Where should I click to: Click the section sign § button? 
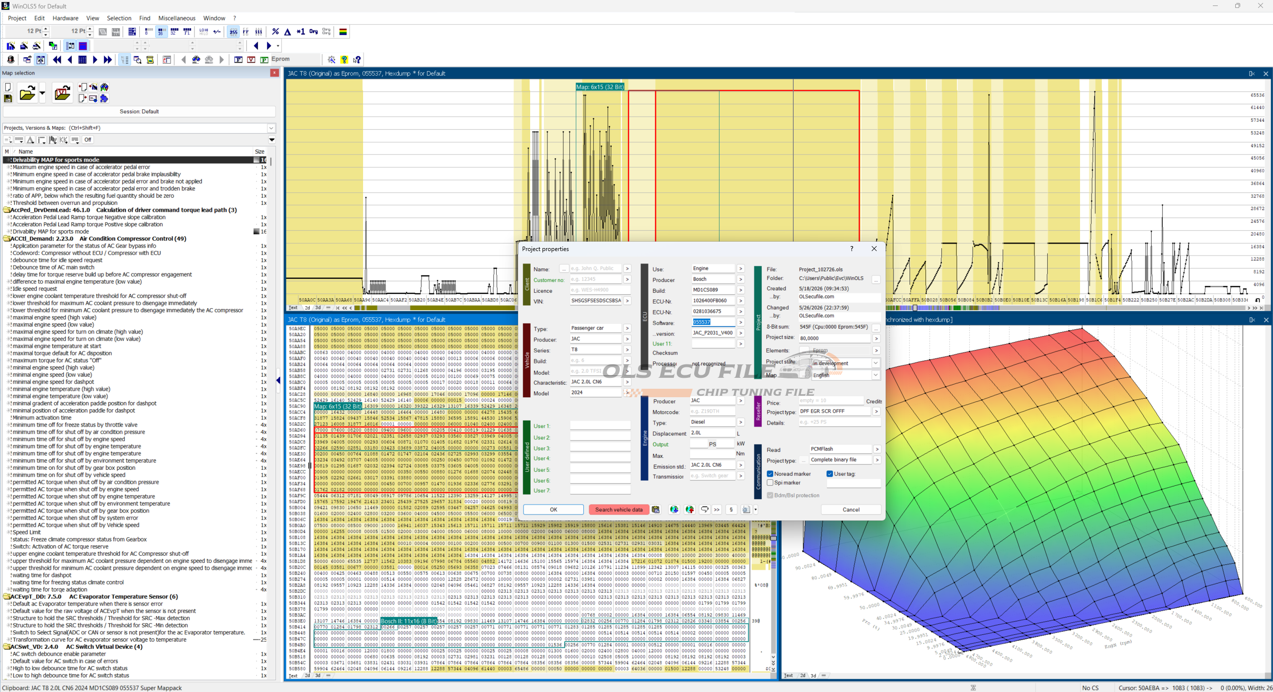point(731,510)
